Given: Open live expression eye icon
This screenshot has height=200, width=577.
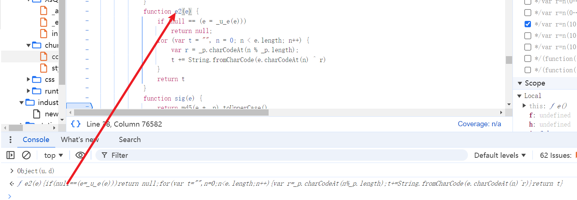Looking at the screenshot, I should (x=80, y=155).
